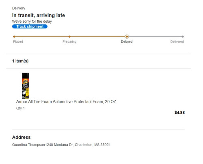Click the Track shipment button

(30, 26)
